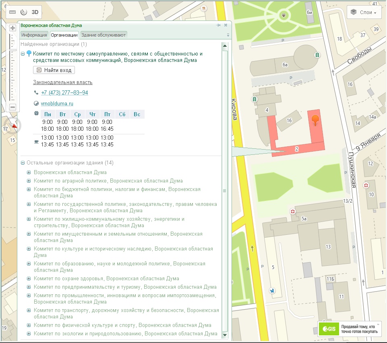Select the ruler measurement tool
This screenshot has height=343, width=387.
tap(12, 12)
